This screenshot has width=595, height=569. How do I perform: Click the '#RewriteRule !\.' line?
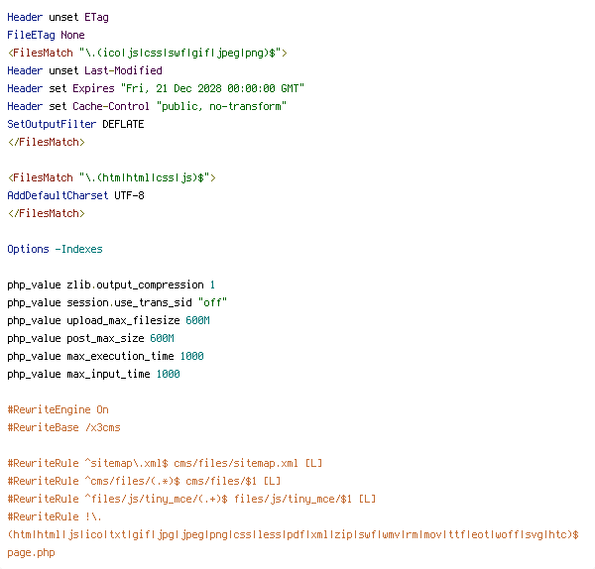[55, 517]
